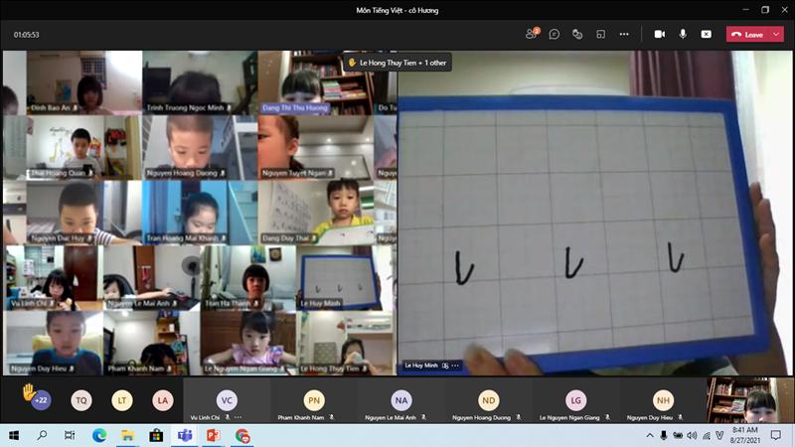Show the +22 raised hands overflow

click(x=41, y=400)
